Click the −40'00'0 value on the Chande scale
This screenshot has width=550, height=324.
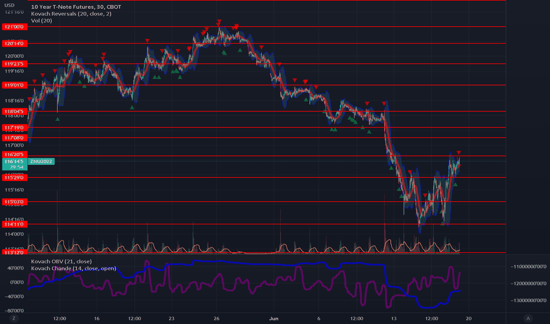(x=14, y=296)
